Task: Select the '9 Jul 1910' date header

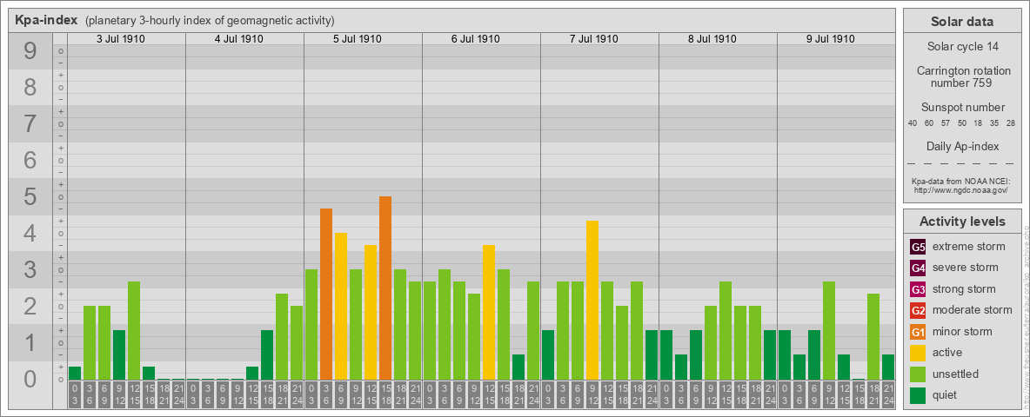Action: [x=830, y=39]
